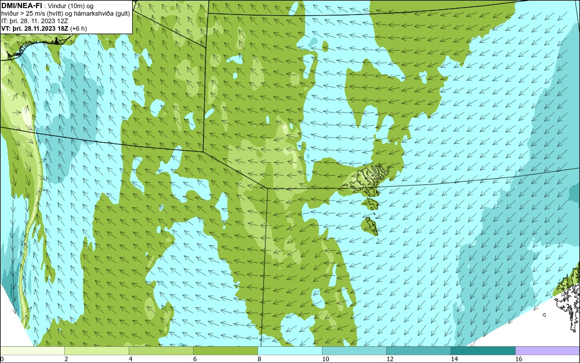Click the purple legend swatch above 16 m/s

coord(548,351)
